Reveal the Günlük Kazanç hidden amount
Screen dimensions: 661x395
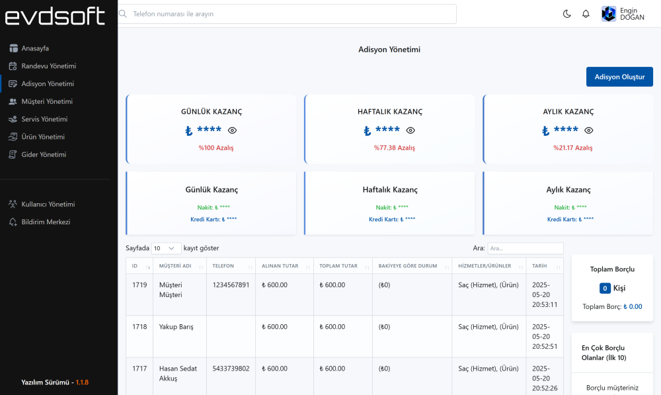232,130
